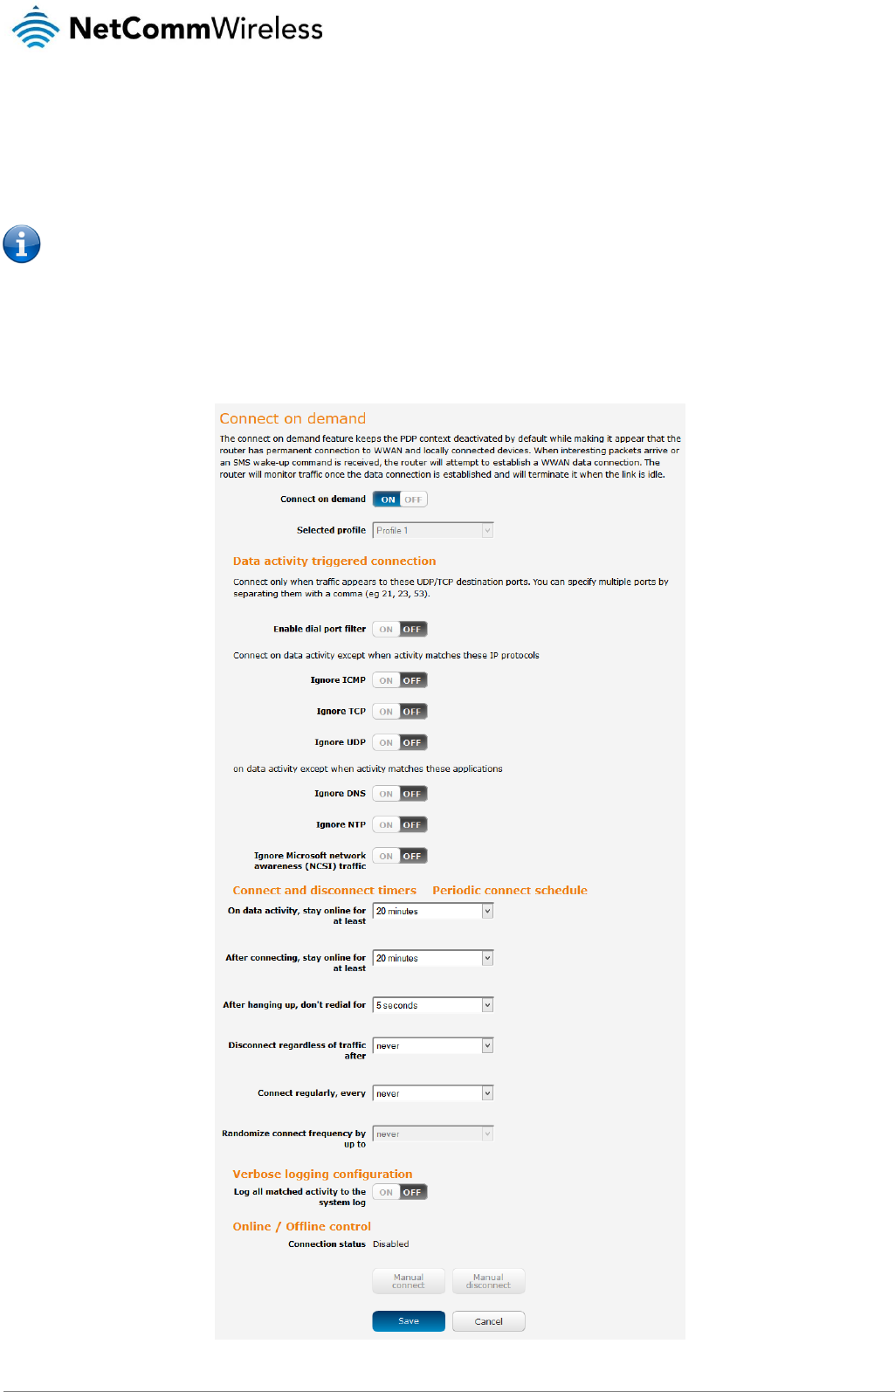The width and height of the screenshot is (895, 1392).
Task: Open Connect regularly, every dropdown
Action: point(433,1093)
